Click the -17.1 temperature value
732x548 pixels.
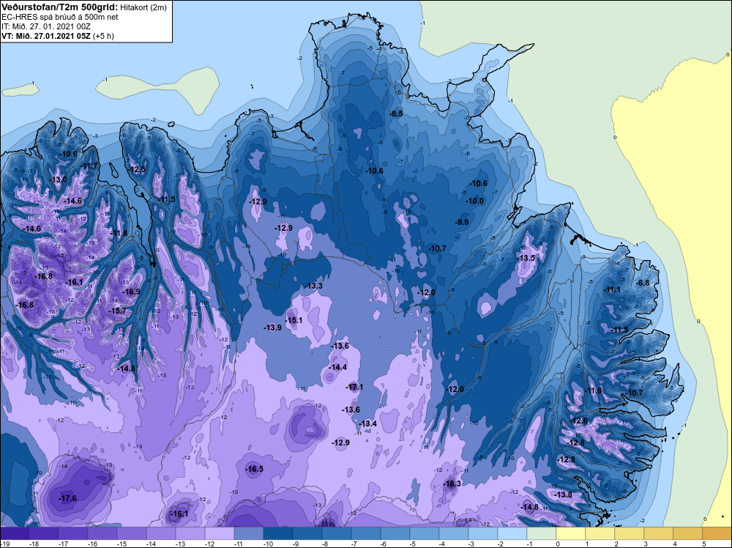tap(355, 387)
